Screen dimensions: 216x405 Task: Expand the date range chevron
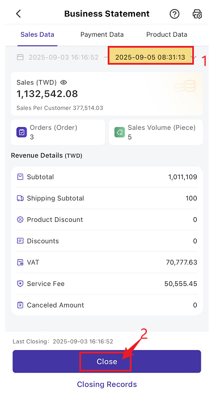pyautogui.click(x=194, y=57)
